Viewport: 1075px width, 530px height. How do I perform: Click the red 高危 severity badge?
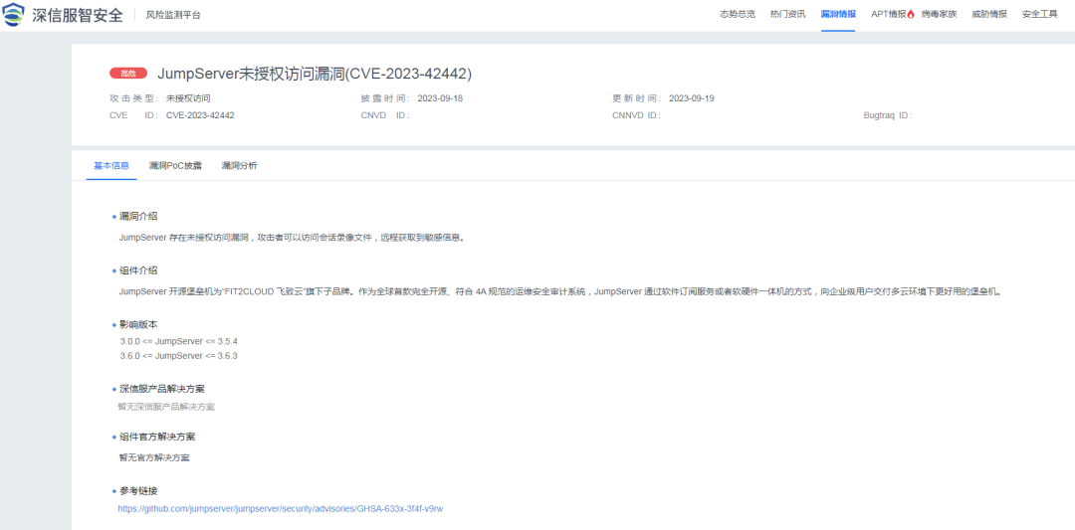(x=128, y=74)
